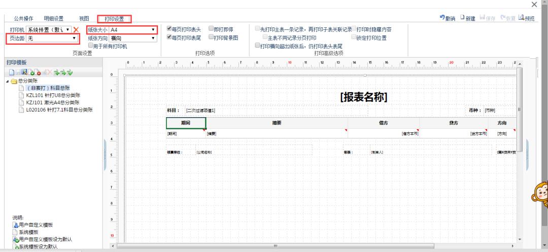Click the red X next to printer dropdown
The image size is (548, 252).
(76, 30)
